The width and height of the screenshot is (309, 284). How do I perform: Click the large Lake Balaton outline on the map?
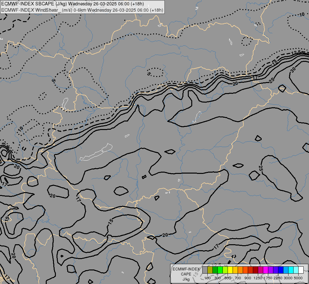tap(96, 152)
